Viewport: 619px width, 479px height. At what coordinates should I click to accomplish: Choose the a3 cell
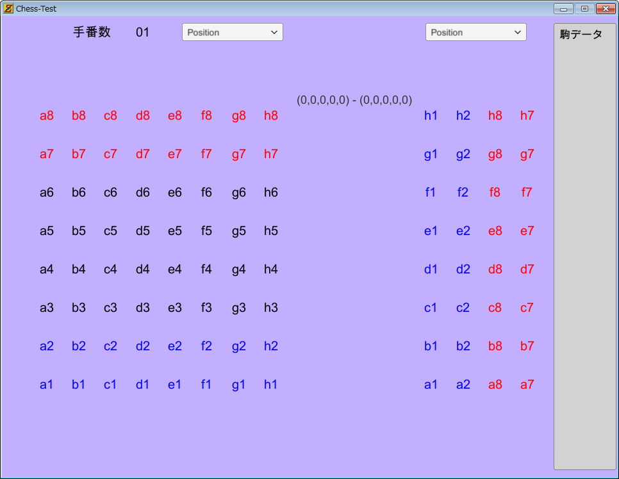[47, 307]
